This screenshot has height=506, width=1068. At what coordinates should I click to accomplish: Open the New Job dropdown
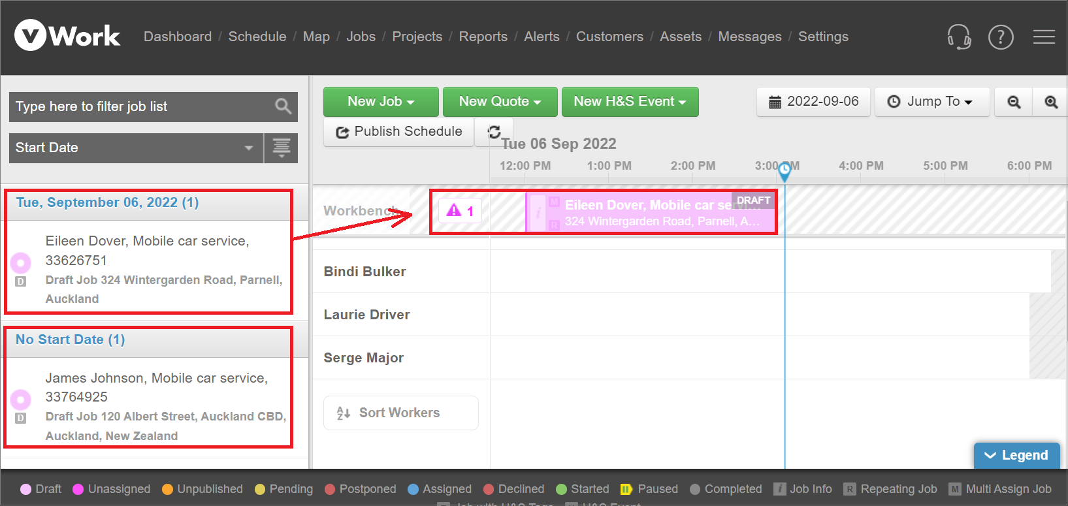(x=381, y=102)
